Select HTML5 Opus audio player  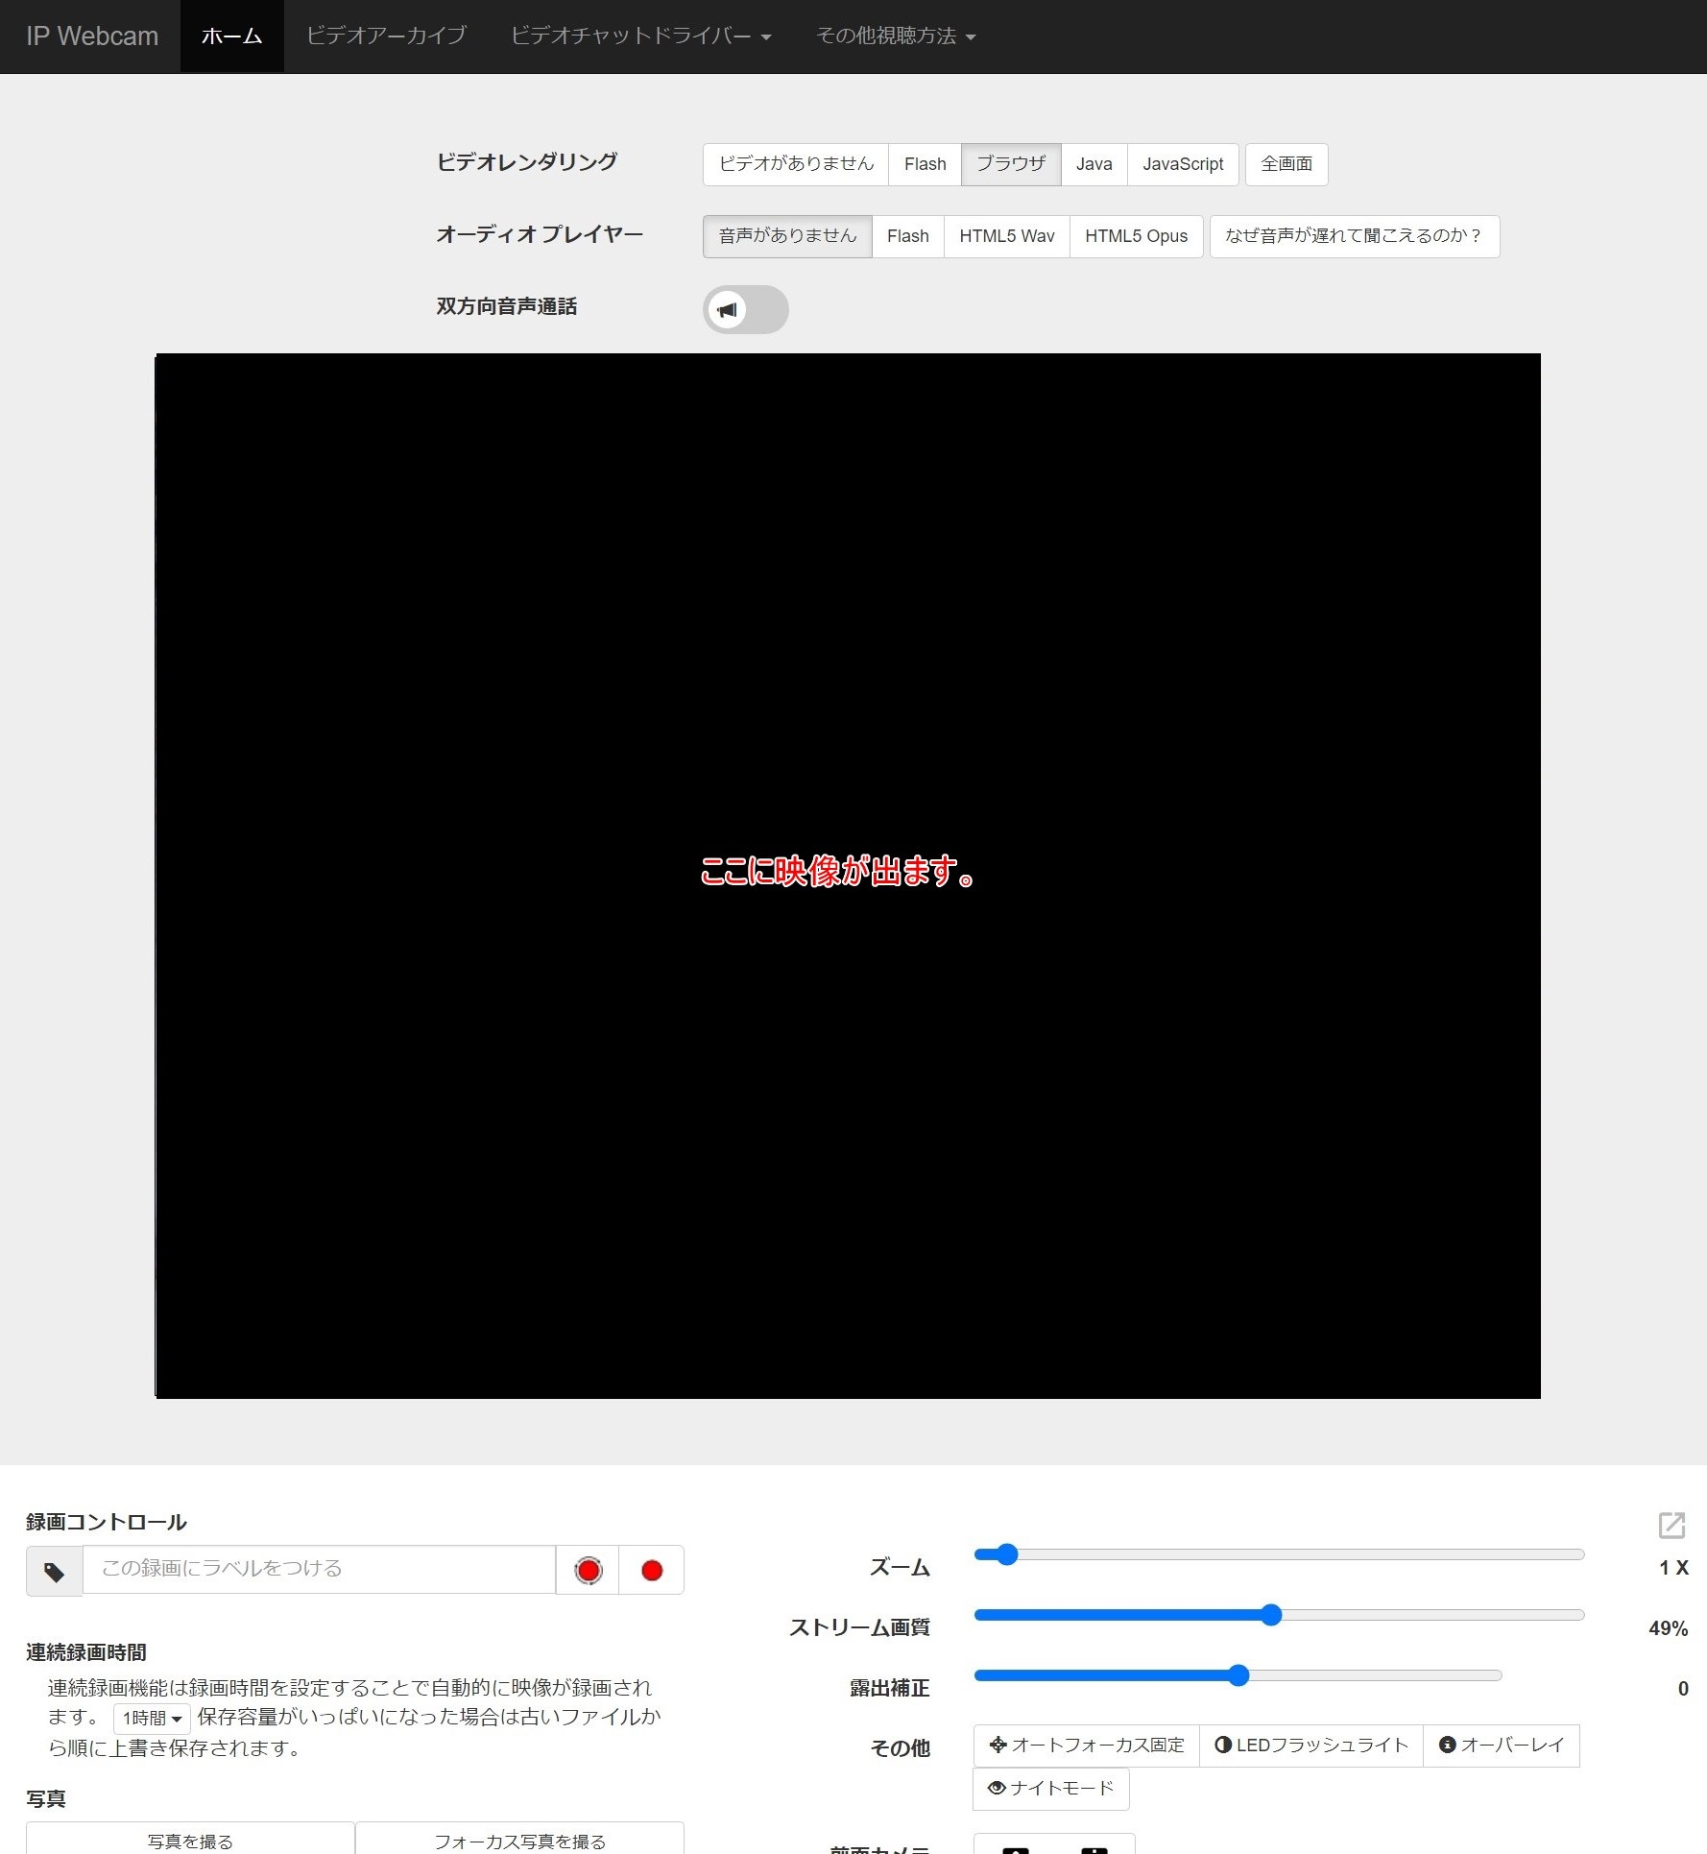tap(1136, 236)
